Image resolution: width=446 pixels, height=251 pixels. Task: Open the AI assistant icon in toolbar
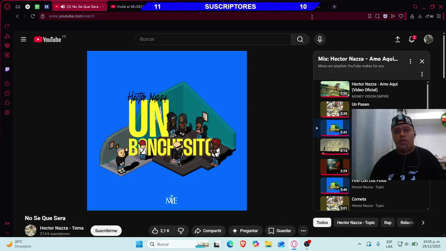429,16
